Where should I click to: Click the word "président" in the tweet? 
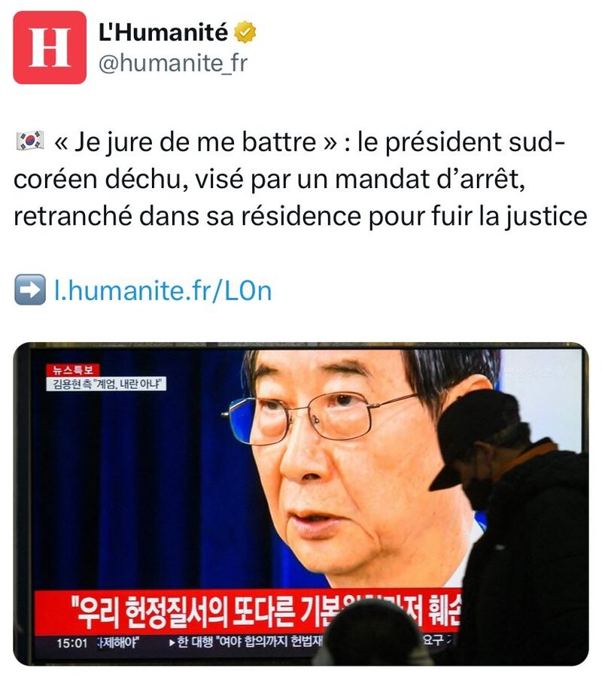[x=443, y=142]
